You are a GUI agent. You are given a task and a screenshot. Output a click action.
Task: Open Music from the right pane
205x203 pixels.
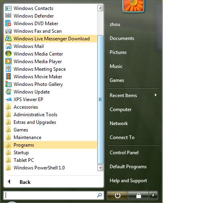tap(116, 66)
